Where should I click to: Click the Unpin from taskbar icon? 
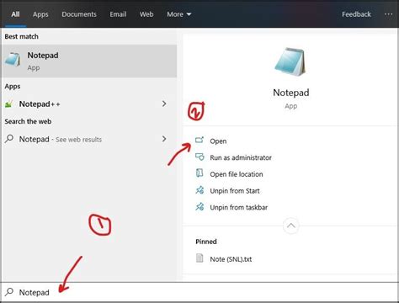199,206
